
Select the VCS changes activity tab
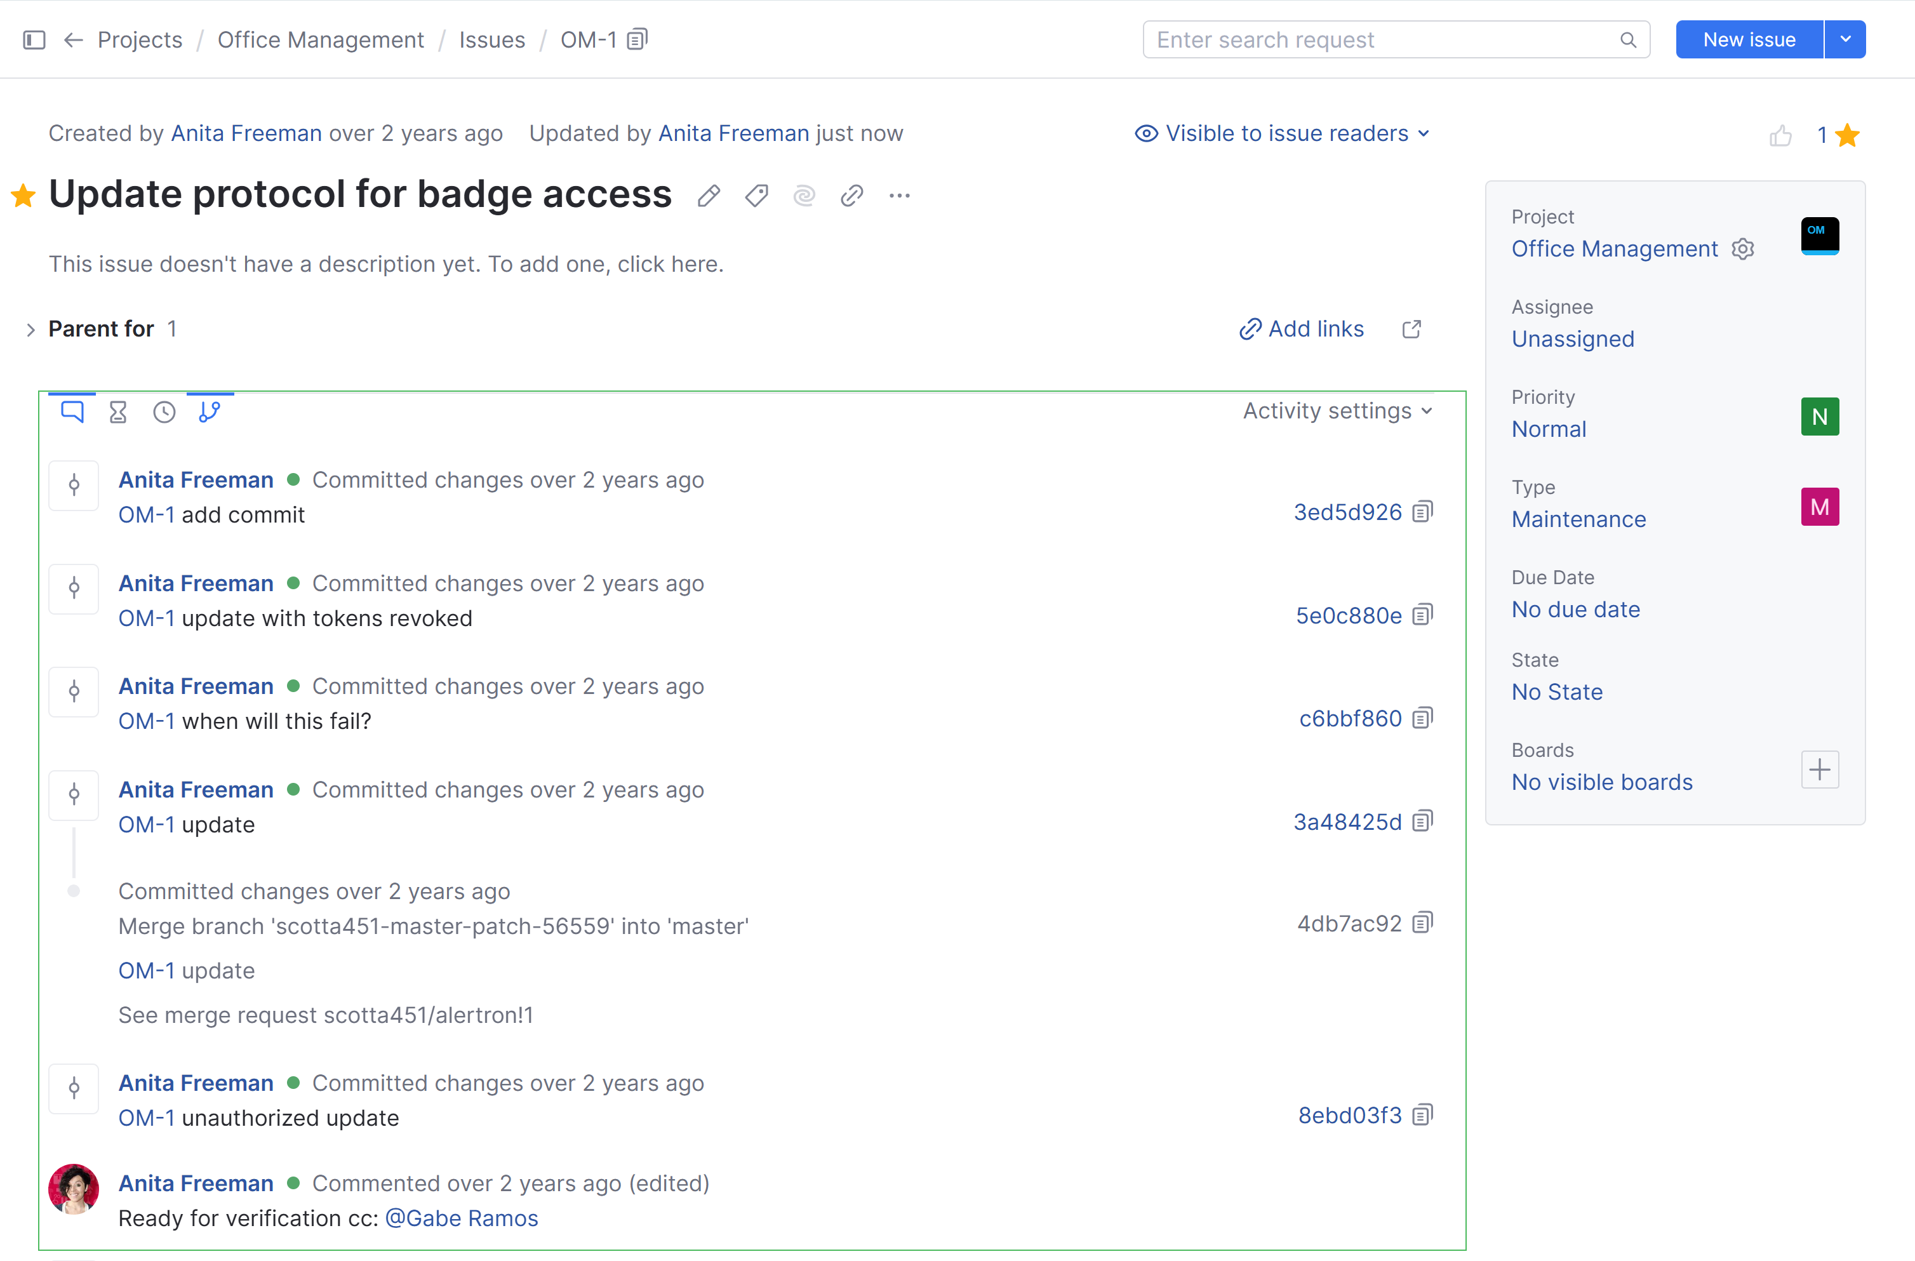coord(209,412)
